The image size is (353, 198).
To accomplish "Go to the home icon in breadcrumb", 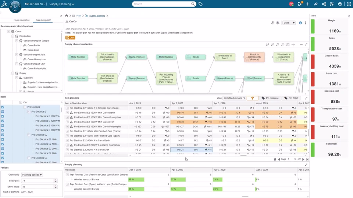I will 67,16.
